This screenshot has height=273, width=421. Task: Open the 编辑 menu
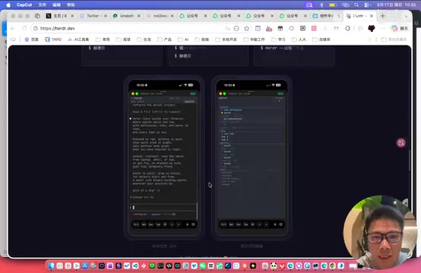pyautogui.click(x=57, y=5)
